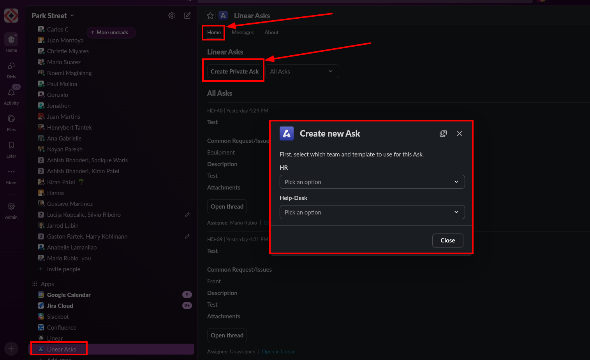The image size is (590, 360).
Task: Open the All Asks filter dropdown
Action: 302,71
